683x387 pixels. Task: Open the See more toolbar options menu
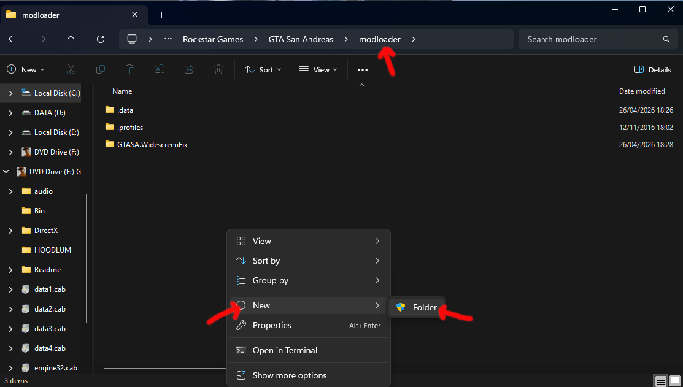(x=363, y=70)
